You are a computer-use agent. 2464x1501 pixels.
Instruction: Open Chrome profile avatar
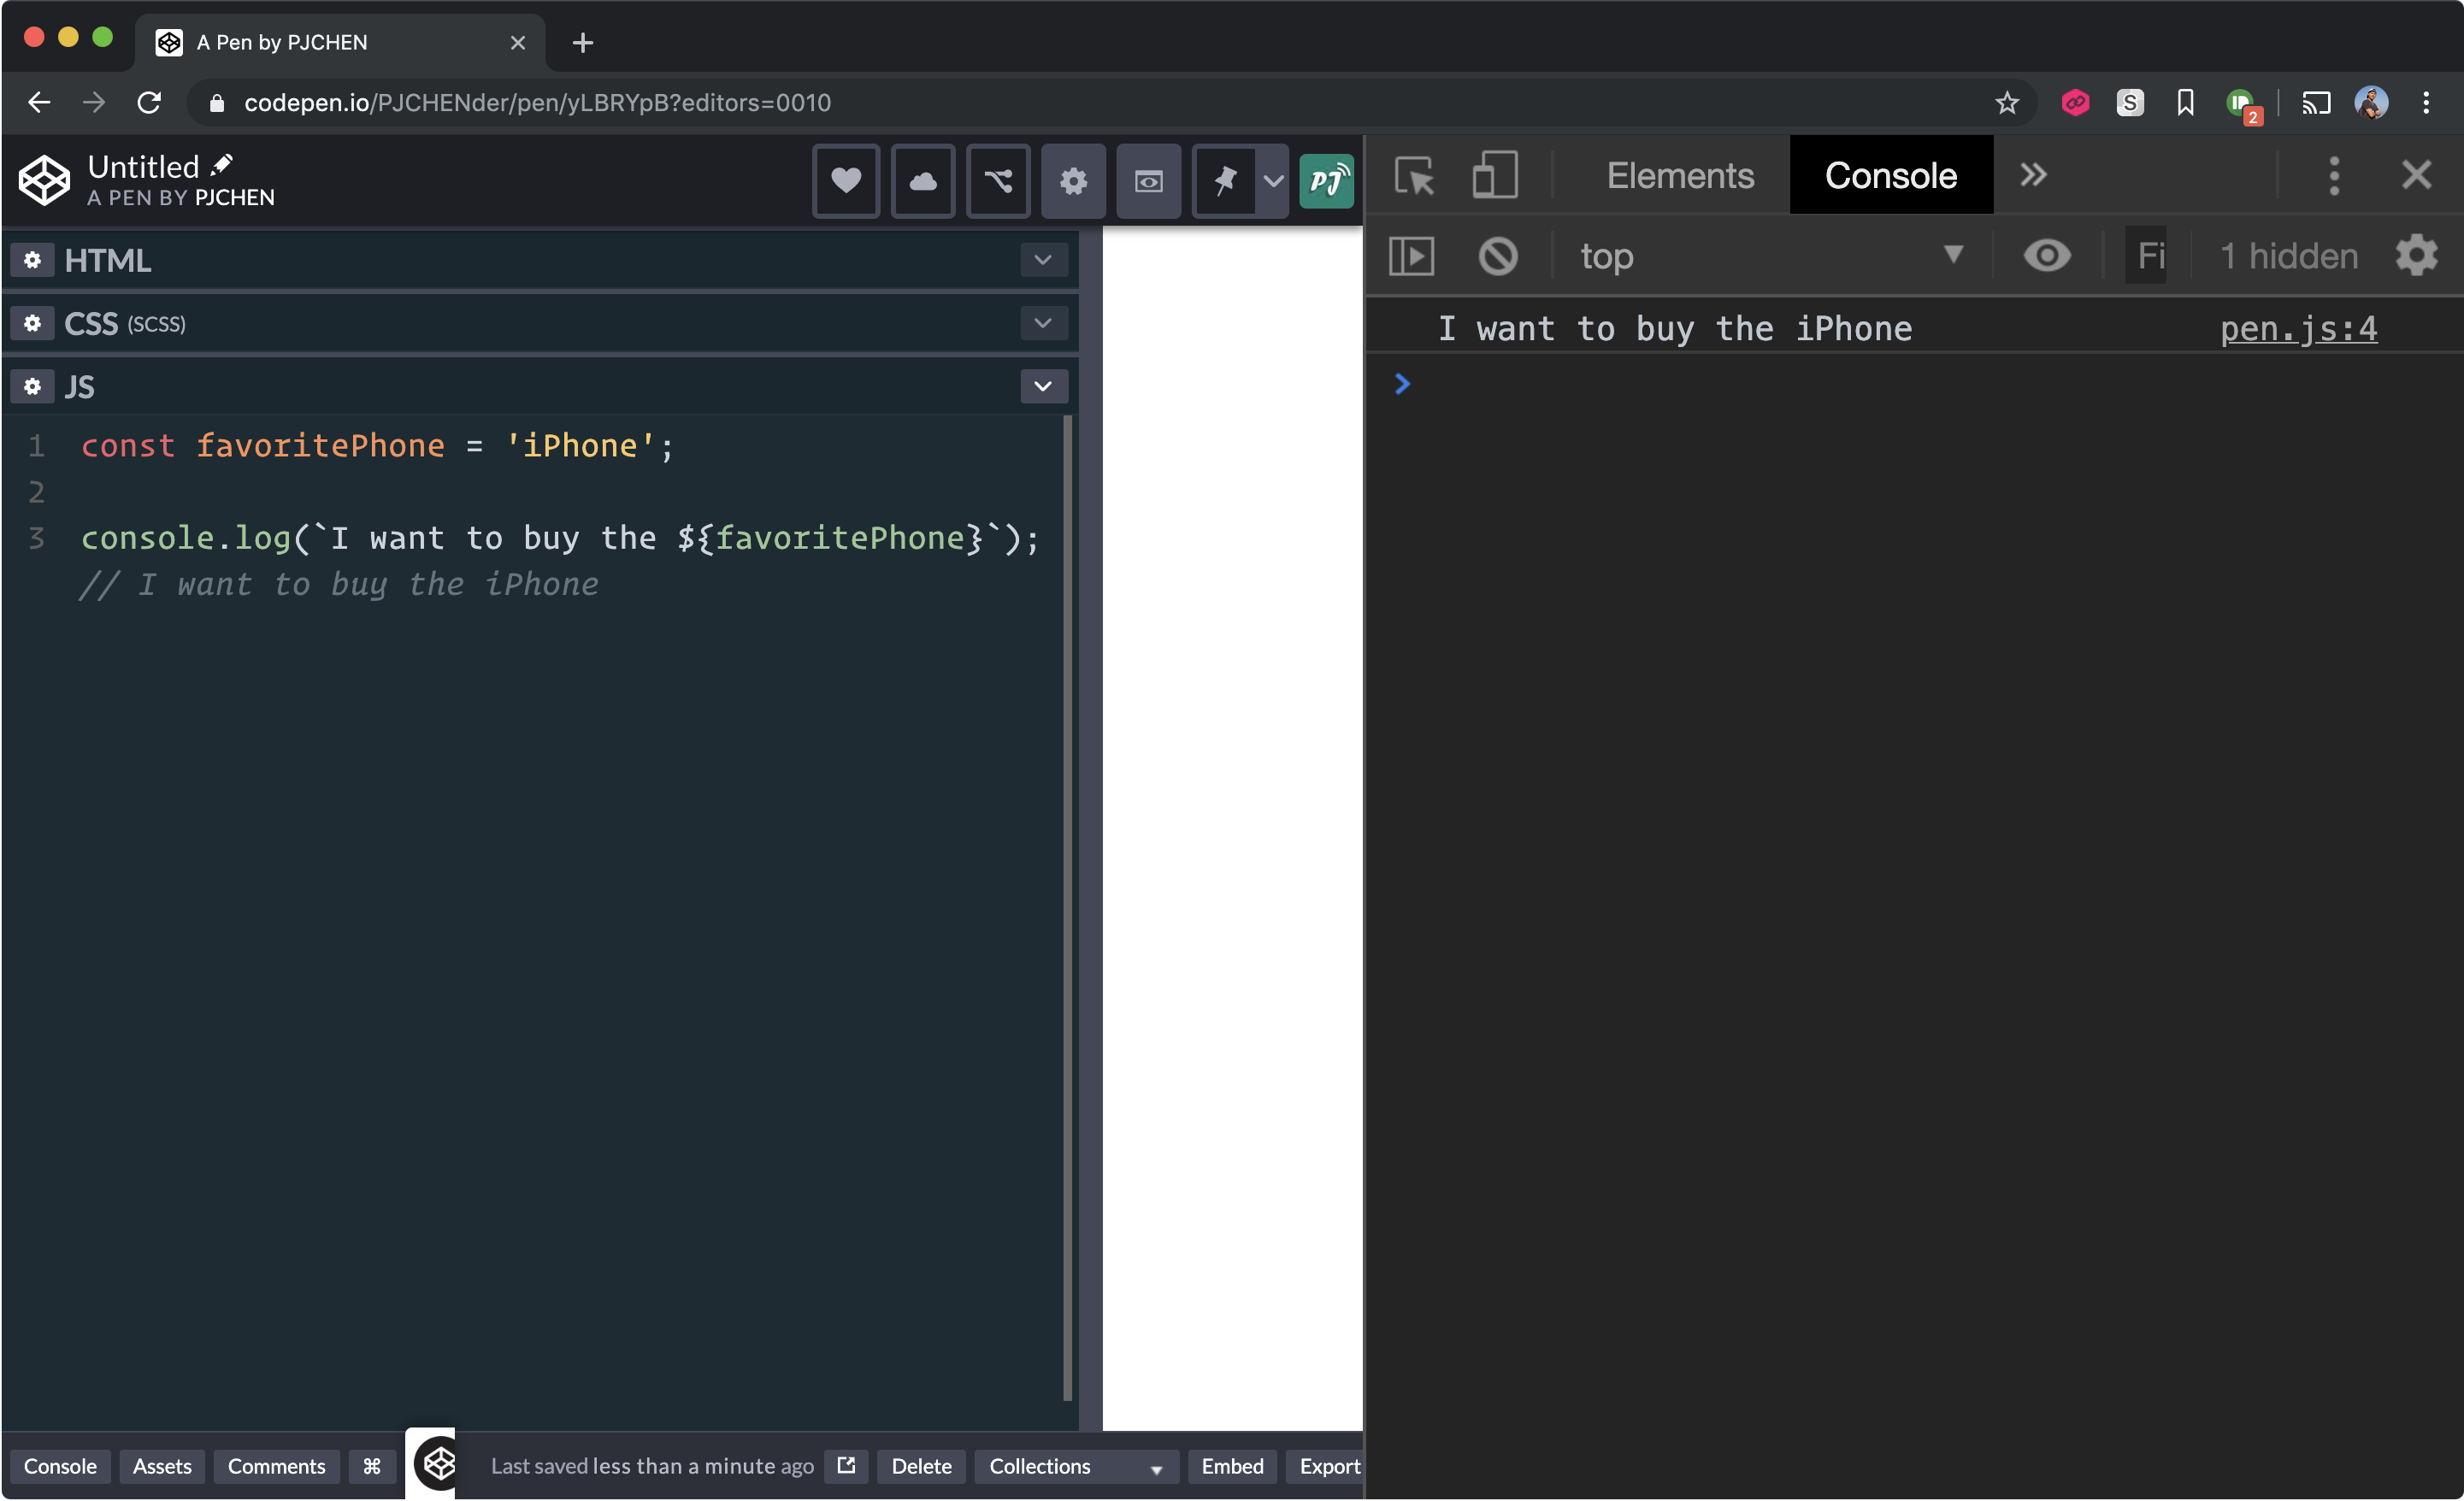coord(2371,103)
